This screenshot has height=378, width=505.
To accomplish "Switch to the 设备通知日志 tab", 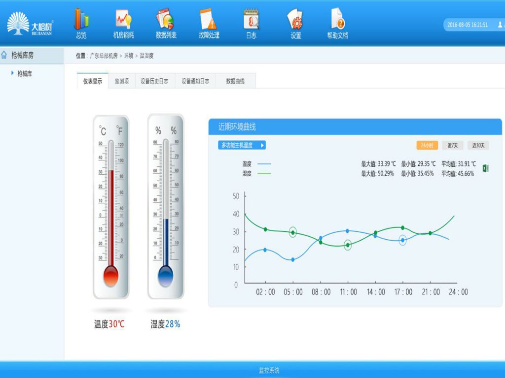I will point(195,81).
